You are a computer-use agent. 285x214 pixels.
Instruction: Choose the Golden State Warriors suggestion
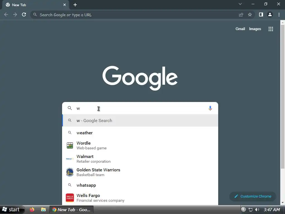pyautogui.click(x=140, y=172)
